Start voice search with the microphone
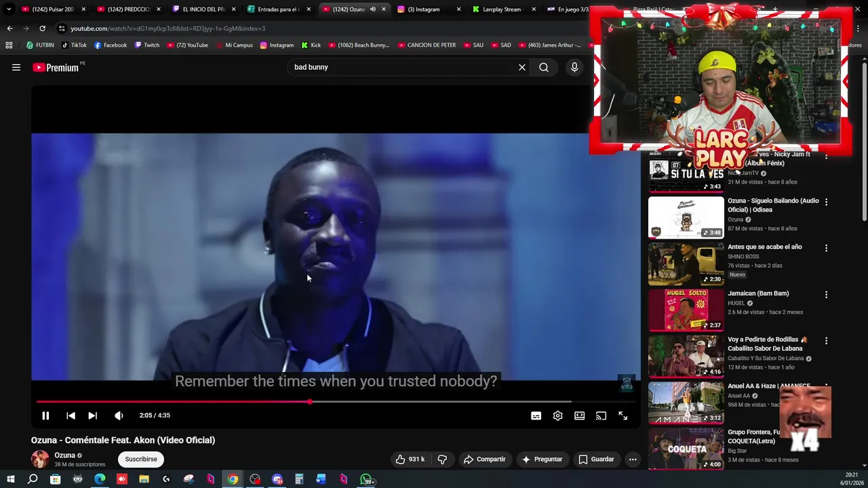The width and height of the screenshot is (868, 488). pos(574,67)
